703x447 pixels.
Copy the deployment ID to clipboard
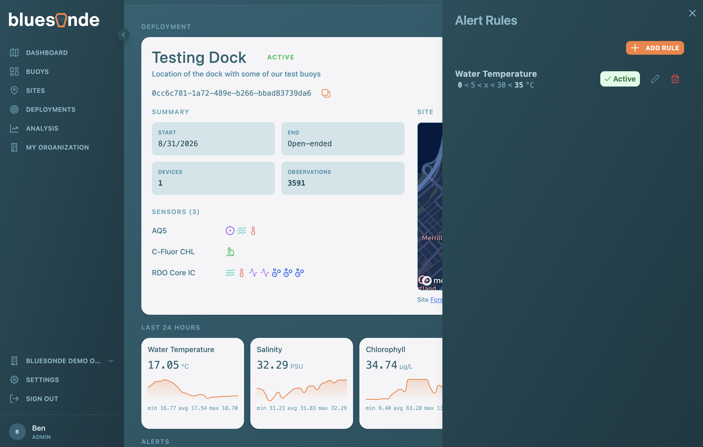click(326, 93)
